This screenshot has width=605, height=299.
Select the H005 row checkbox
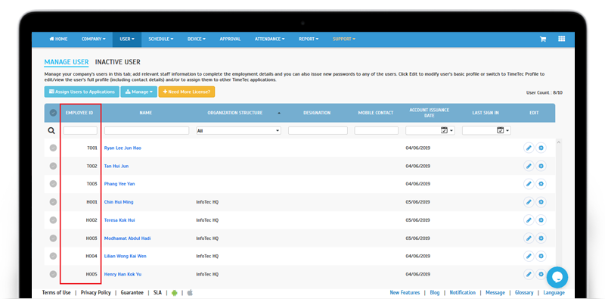pyautogui.click(x=53, y=274)
